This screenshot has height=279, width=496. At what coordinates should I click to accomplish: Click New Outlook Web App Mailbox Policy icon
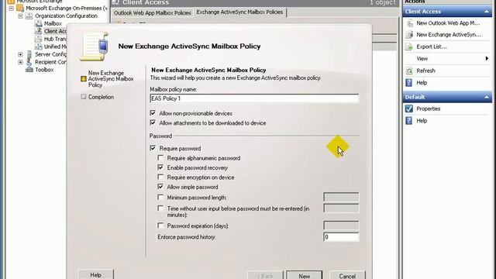tap(410, 23)
